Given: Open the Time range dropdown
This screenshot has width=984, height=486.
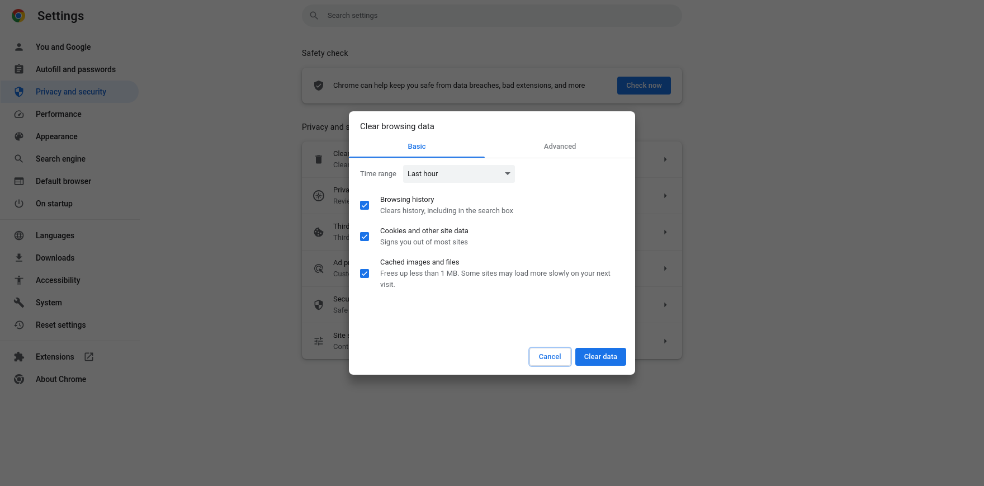Looking at the screenshot, I should click(458, 174).
